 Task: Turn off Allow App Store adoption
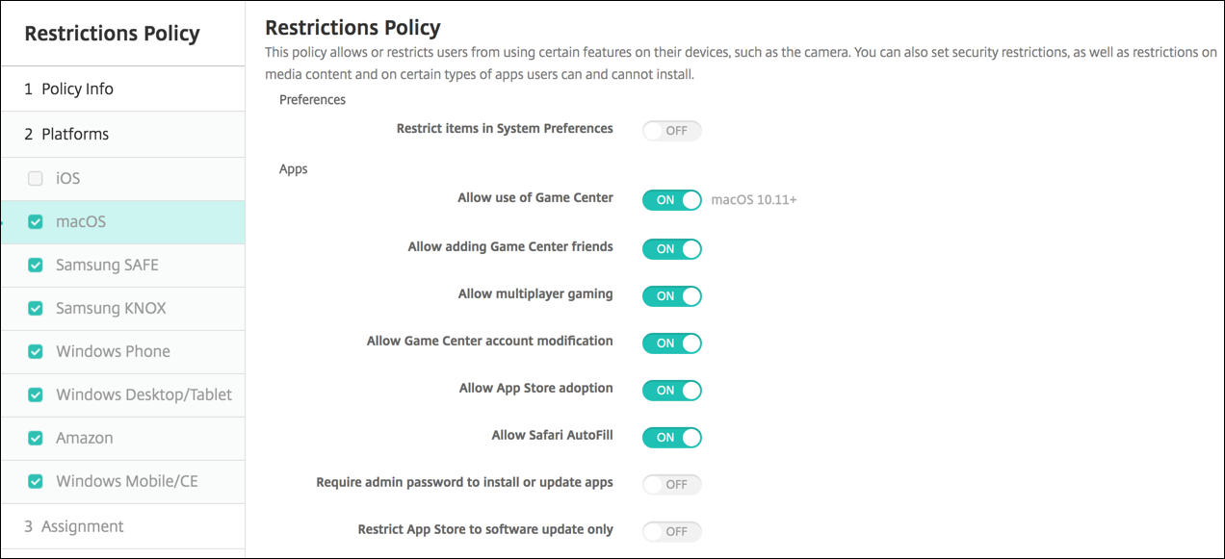coord(671,390)
